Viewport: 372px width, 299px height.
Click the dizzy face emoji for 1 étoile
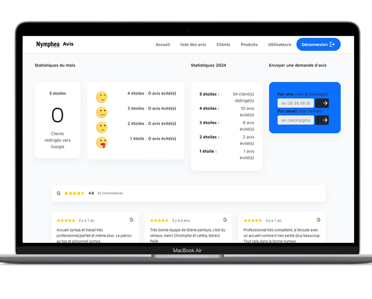(x=102, y=143)
